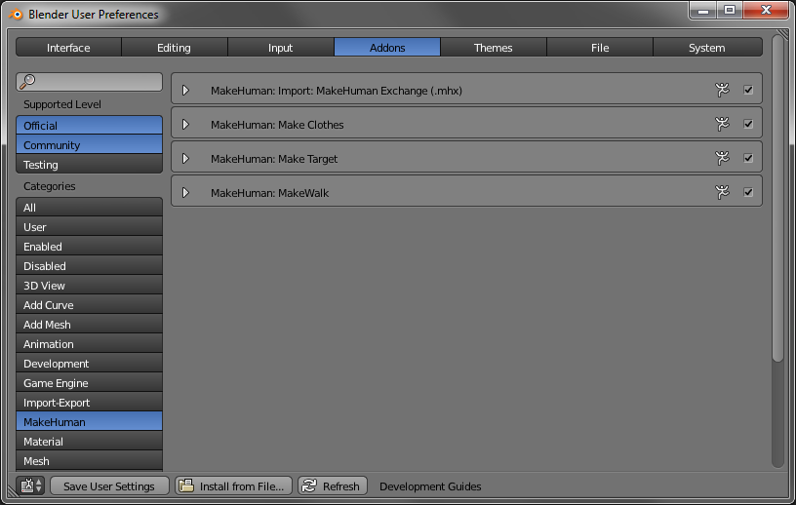Show All addon categories
The height and width of the screenshot is (505, 796).
point(90,207)
